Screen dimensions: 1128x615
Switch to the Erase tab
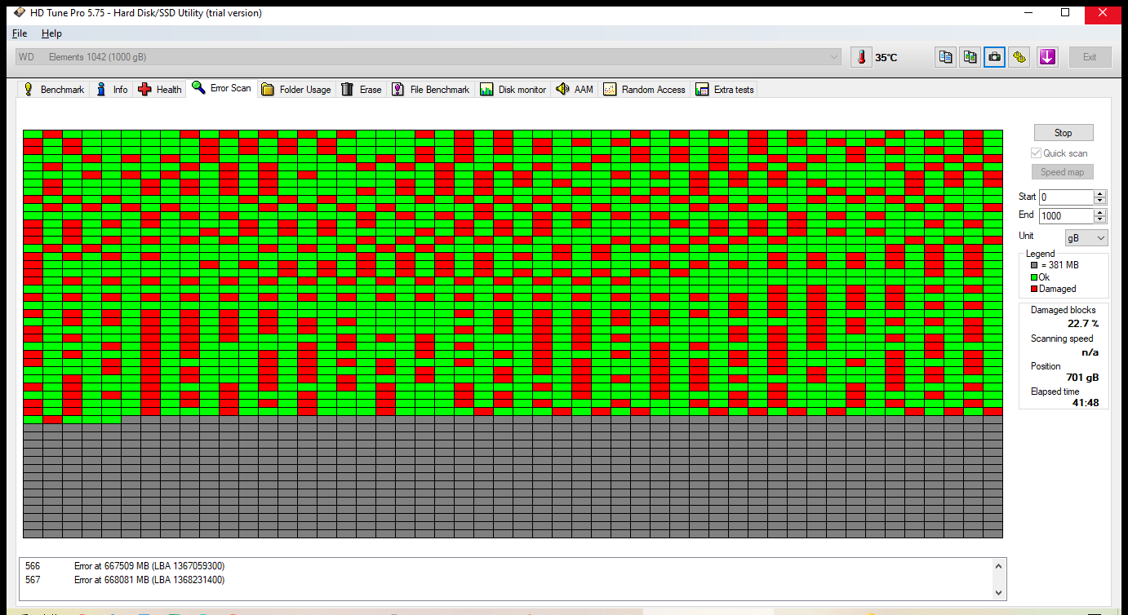(362, 90)
